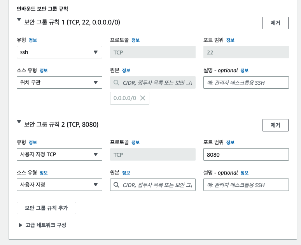Click search icon in rule 2 source field
The image size is (301, 245).
coord(116,185)
